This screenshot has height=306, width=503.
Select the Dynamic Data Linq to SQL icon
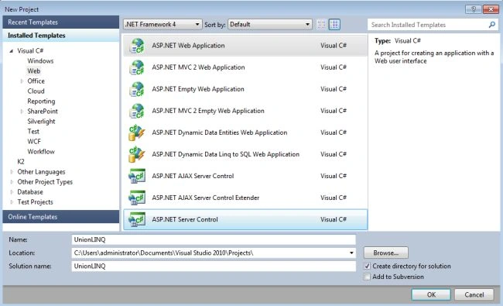[x=137, y=154]
